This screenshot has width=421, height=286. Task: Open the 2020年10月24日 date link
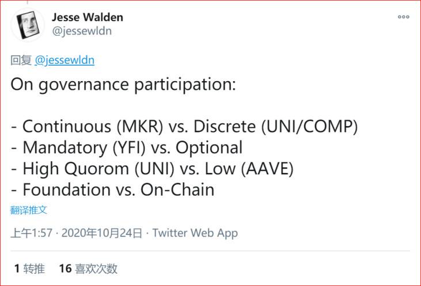coord(102,233)
